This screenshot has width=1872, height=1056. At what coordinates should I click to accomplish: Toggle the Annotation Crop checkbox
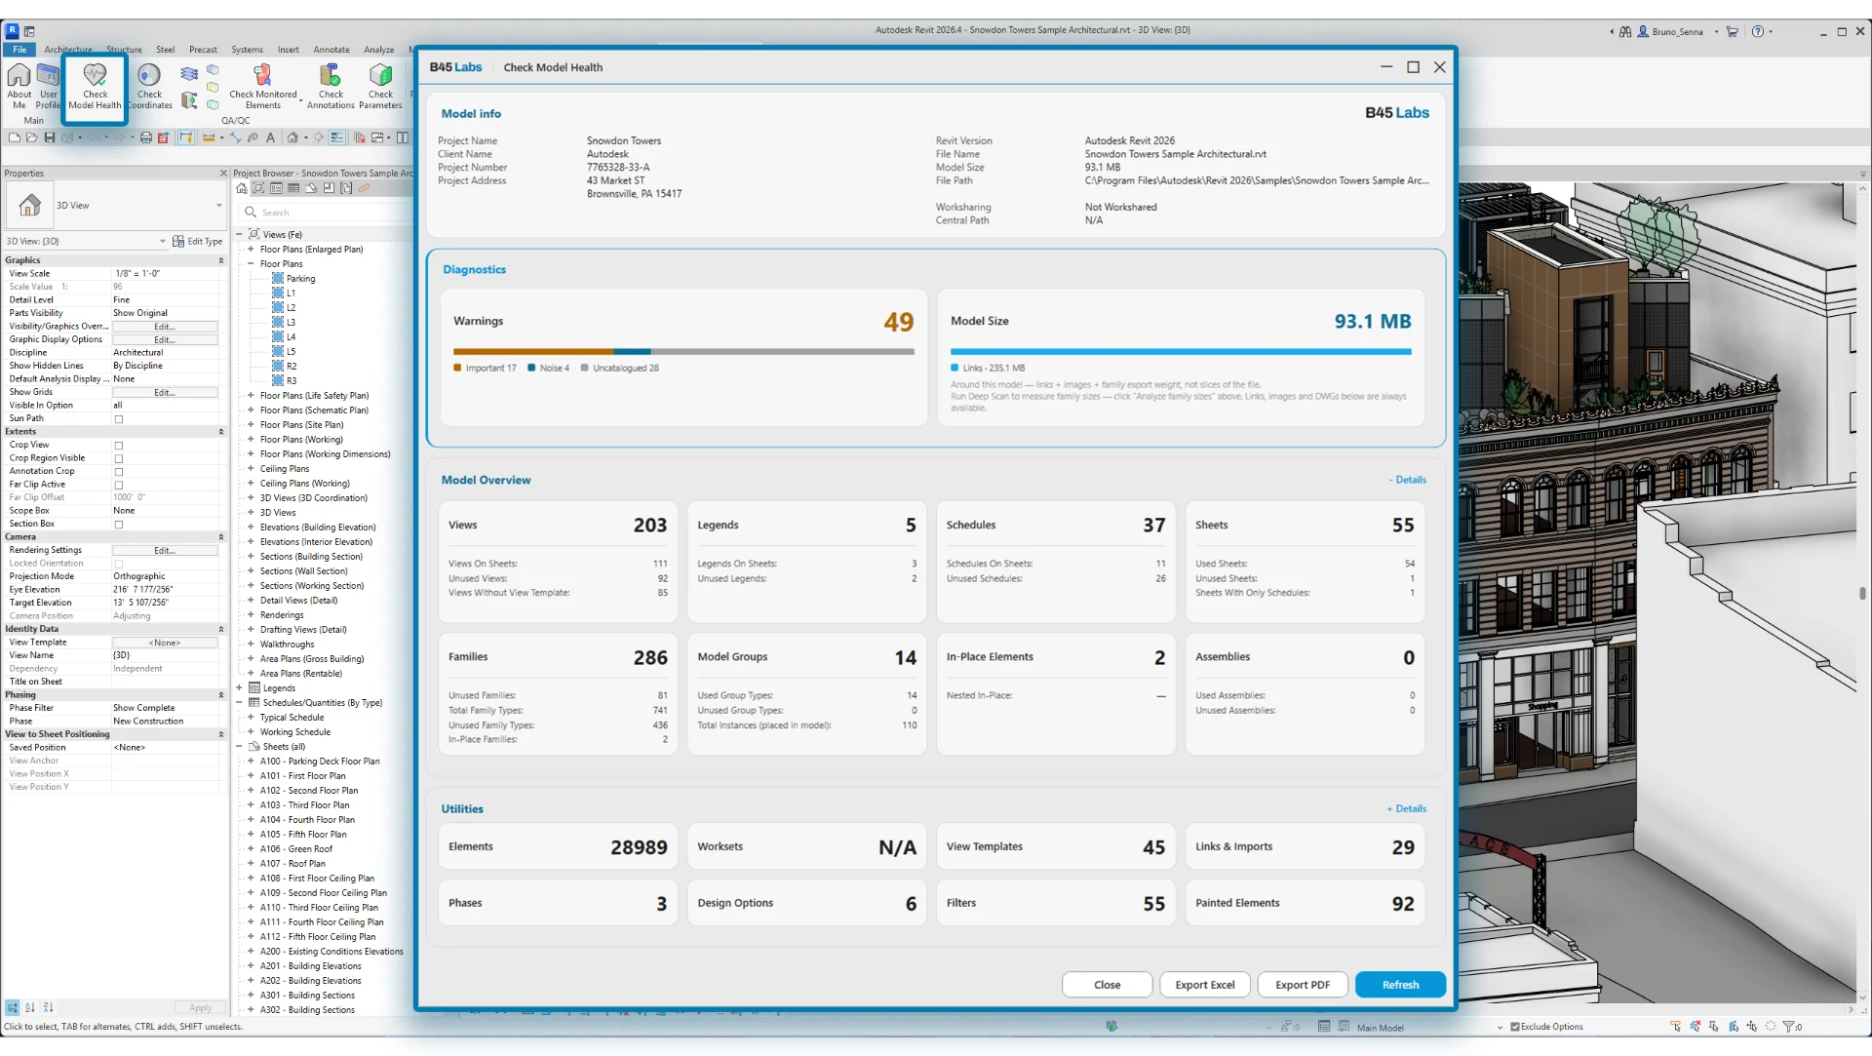pos(119,472)
